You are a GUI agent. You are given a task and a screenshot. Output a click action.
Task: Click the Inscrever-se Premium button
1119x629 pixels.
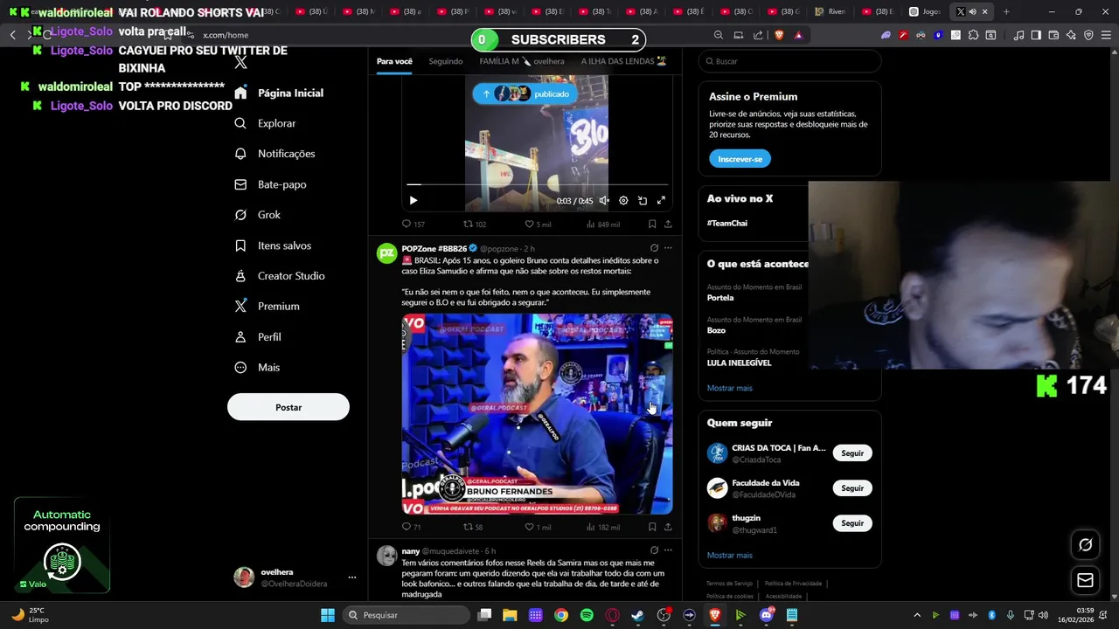coord(740,159)
